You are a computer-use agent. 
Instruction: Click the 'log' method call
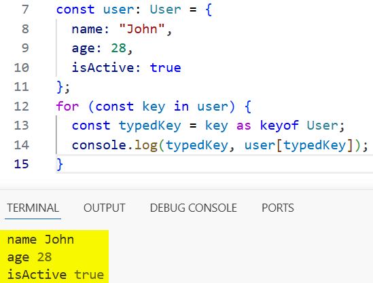pyautogui.click(x=146, y=145)
